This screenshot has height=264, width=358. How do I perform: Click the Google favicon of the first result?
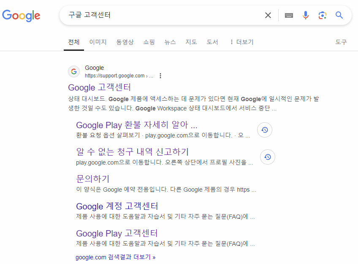tap(74, 71)
